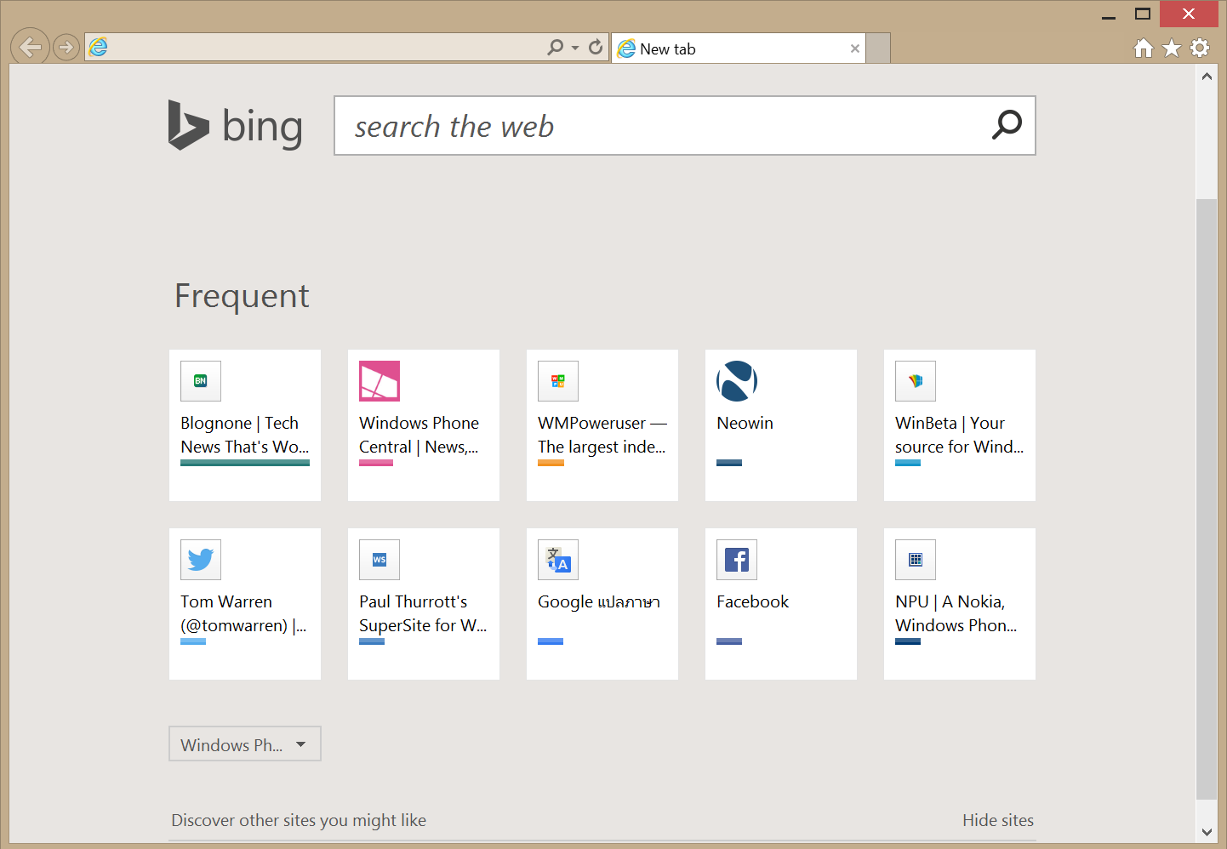Open the NPU Nokia tile
This screenshot has width=1227, height=849.
pyautogui.click(x=960, y=604)
